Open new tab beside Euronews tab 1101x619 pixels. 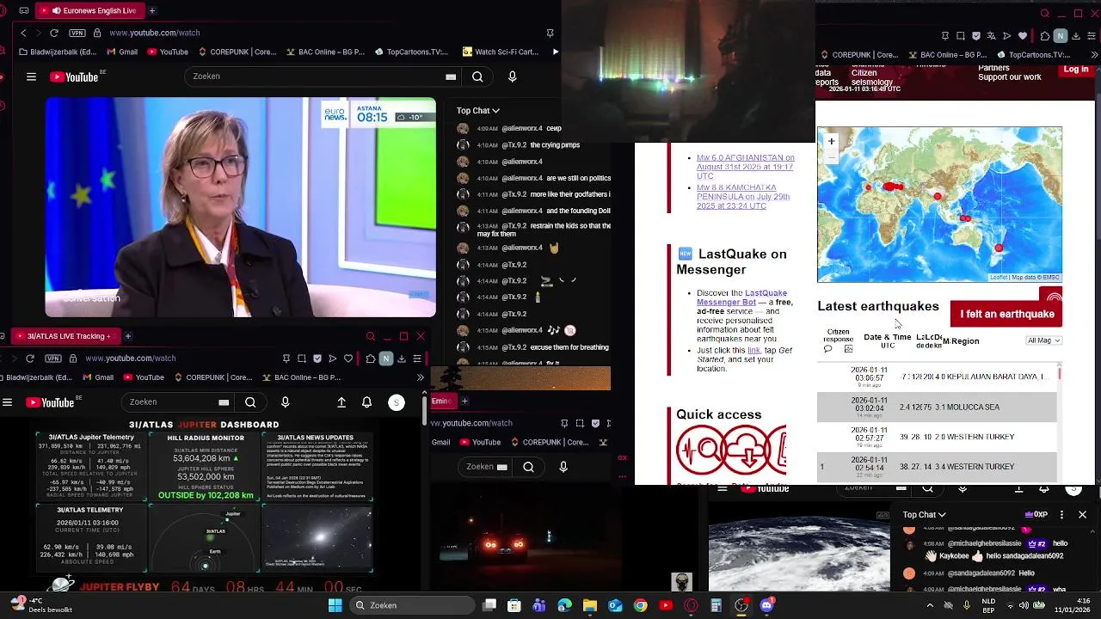152,10
